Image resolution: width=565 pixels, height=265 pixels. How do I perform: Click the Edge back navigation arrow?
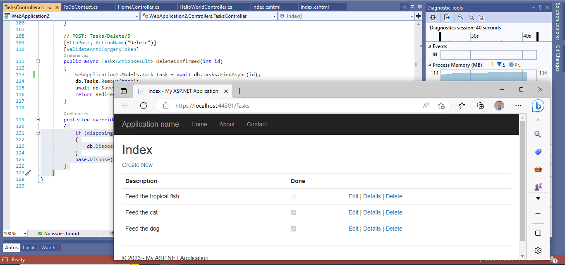coord(125,106)
